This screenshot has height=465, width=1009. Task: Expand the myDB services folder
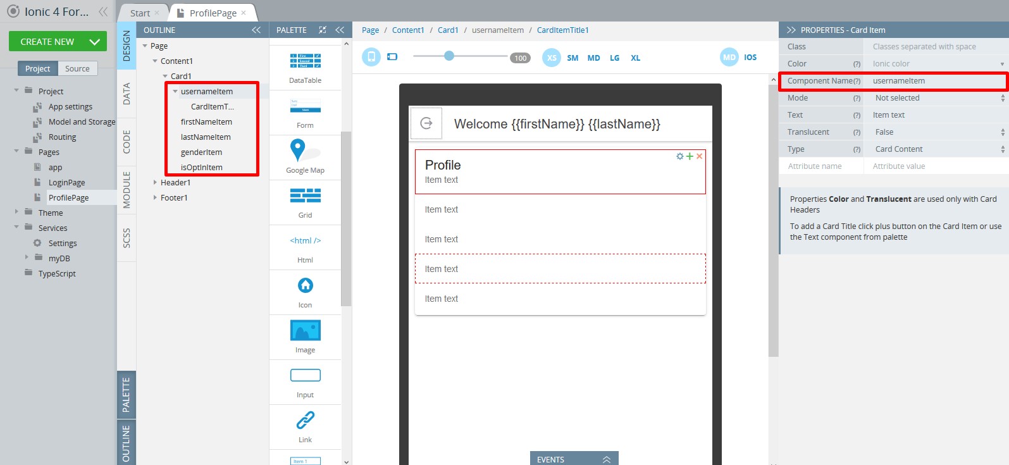[27, 257]
